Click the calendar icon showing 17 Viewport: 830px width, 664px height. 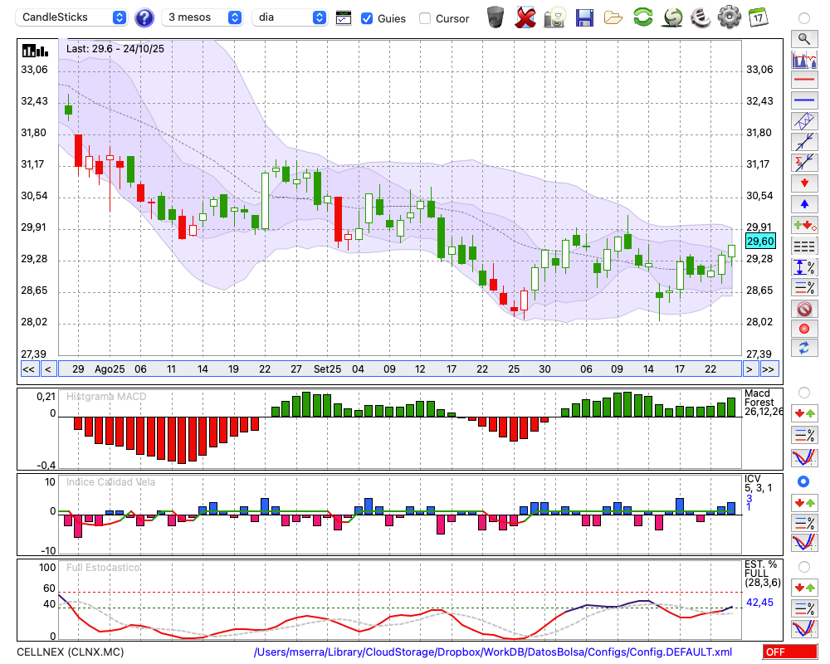click(x=758, y=17)
